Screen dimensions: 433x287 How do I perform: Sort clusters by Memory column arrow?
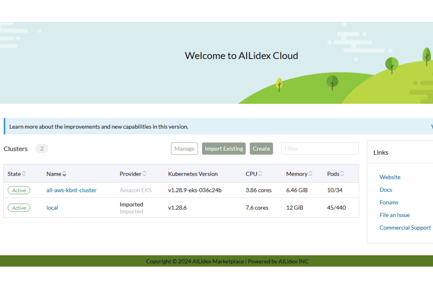pyautogui.click(x=310, y=174)
